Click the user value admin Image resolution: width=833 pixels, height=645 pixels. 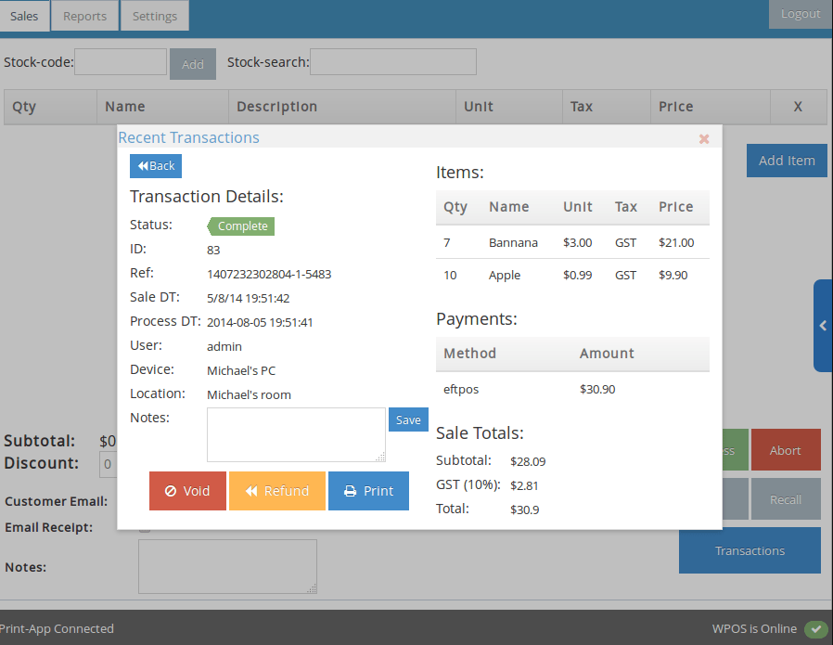224,347
